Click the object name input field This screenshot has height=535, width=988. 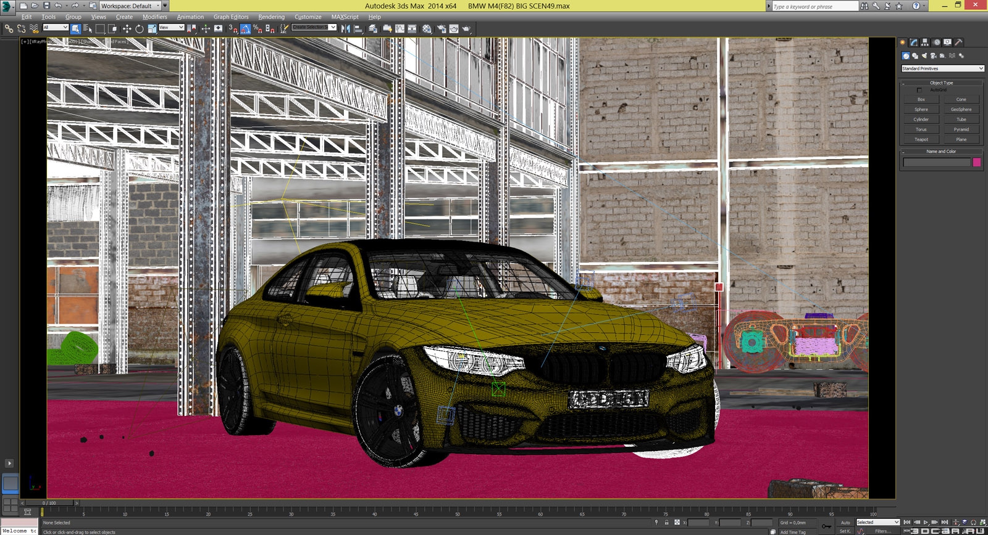click(937, 162)
